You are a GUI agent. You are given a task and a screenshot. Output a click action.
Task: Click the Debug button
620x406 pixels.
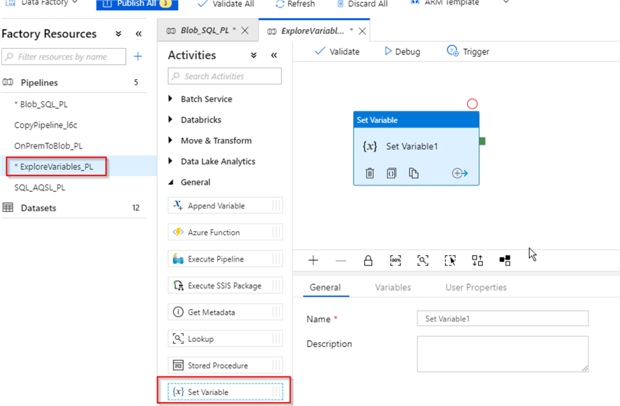[x=402, y=52]
